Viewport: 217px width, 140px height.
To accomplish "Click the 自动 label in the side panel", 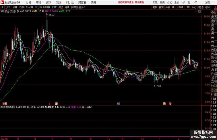I will point(214,91).
